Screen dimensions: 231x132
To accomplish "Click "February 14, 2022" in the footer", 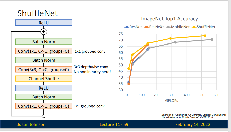I will click(x=193, y=124).
